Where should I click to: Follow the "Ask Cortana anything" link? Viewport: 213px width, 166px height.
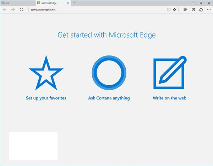(x=109, y=98)
